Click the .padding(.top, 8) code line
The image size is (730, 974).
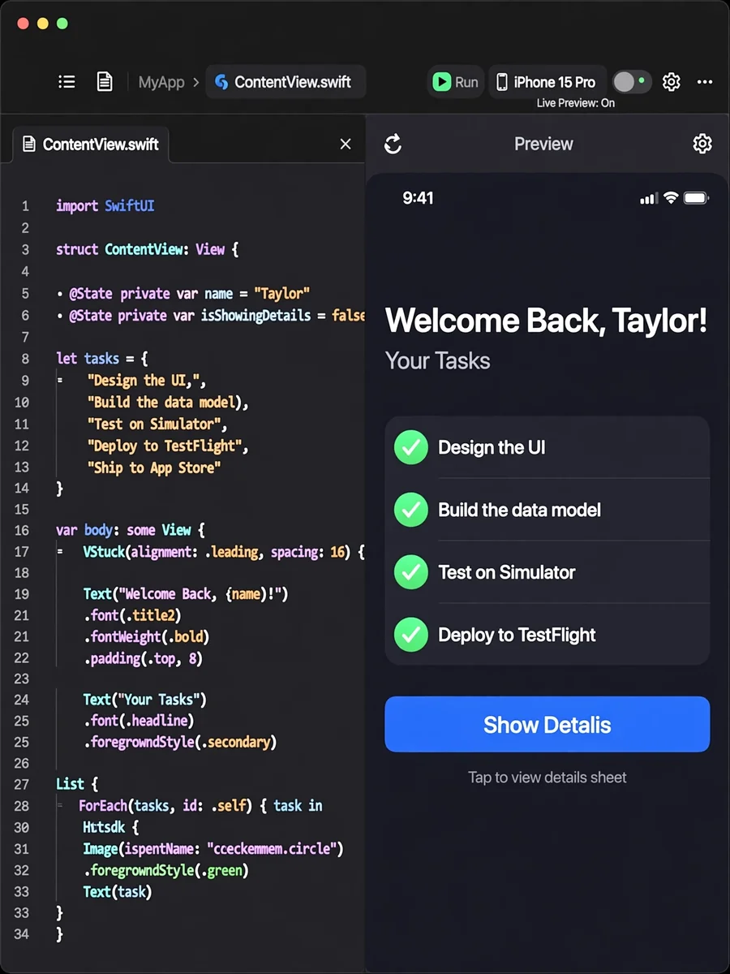click(143, 658)
